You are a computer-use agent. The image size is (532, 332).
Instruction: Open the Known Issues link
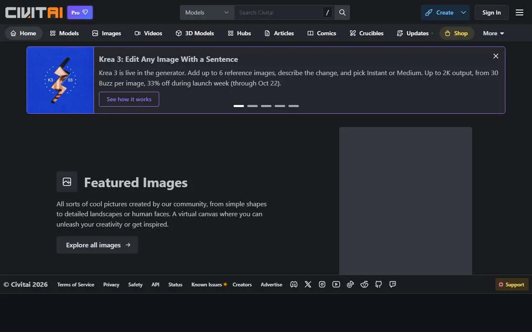[207, 285]
